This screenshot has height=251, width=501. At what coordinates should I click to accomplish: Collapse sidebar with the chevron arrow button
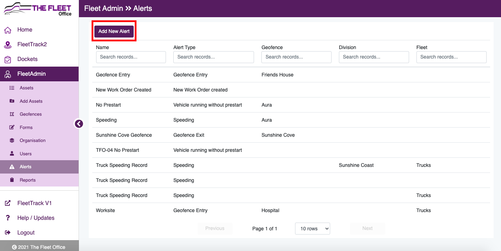click(x=79, y=123)
